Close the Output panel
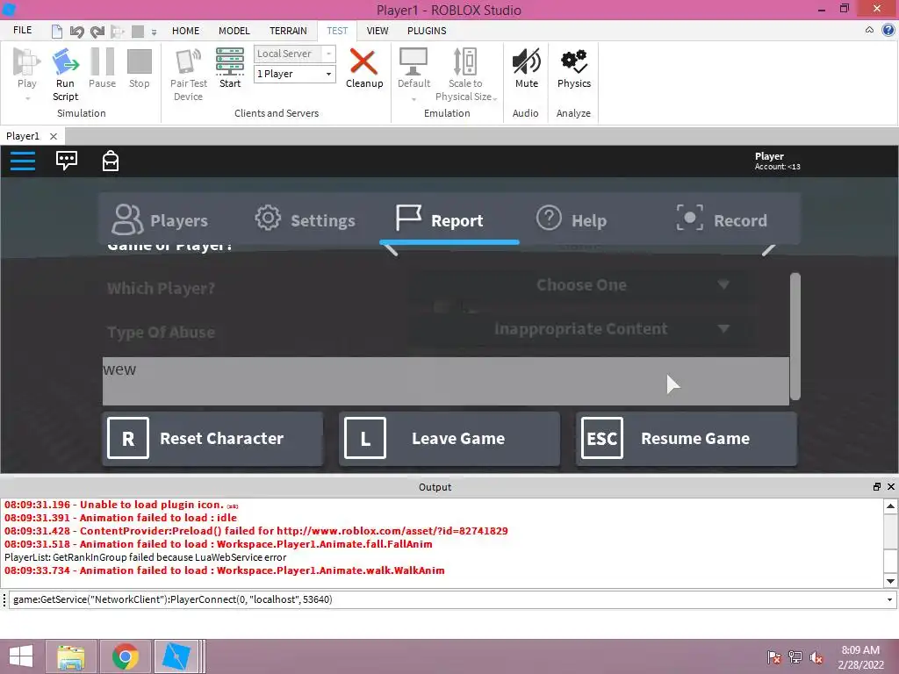This screenshot has height=674, width=899. click(x=891, y=487)
